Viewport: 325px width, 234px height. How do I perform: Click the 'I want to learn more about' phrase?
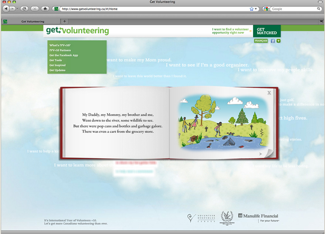pos(84,165)
